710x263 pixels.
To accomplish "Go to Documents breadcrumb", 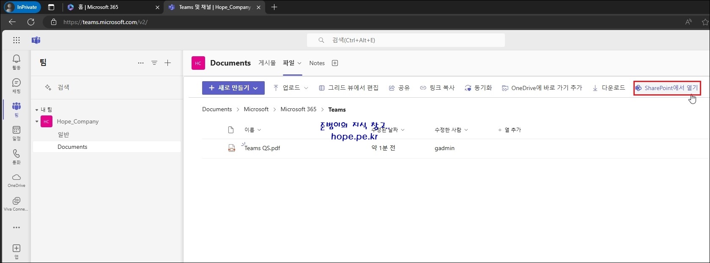I will (217, 110).
